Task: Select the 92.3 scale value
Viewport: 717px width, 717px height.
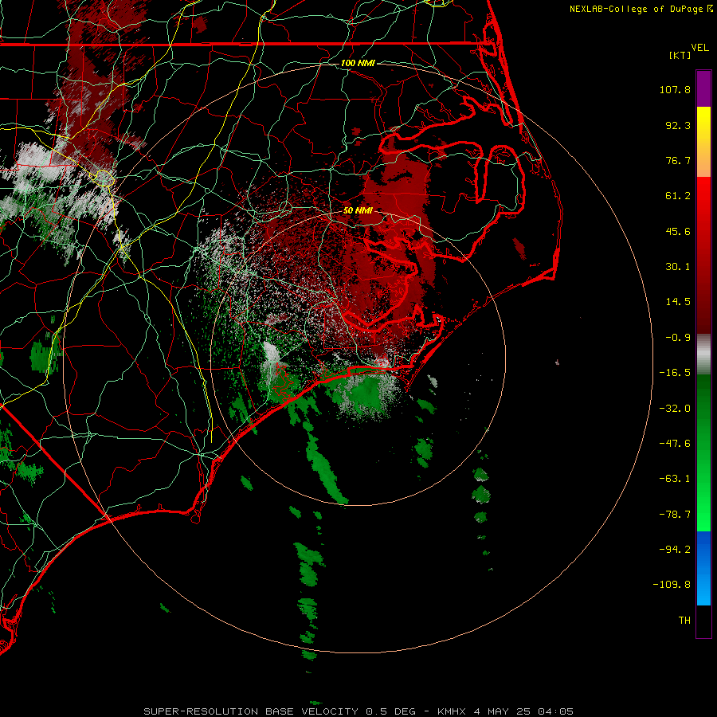Action: [x=678, y=125]
